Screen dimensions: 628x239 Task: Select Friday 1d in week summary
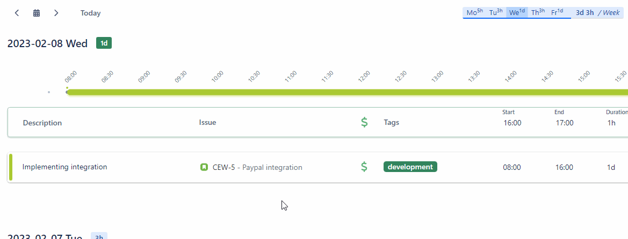click(558, 12)
